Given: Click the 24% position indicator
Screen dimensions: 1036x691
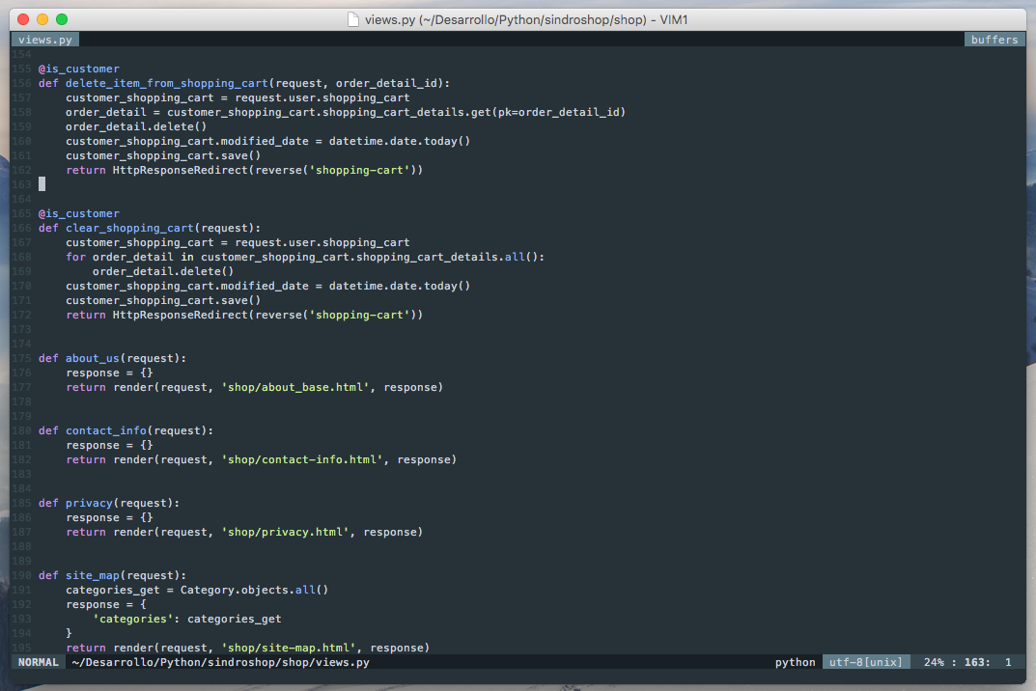Looking at the screenshot, I should (x=934, y=662).
